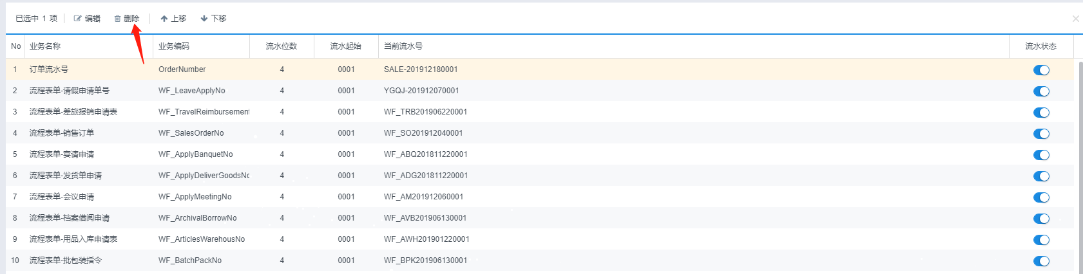
Task: Select the 流程表单-宴请申请 row
Action: click(x=62, y=154)
